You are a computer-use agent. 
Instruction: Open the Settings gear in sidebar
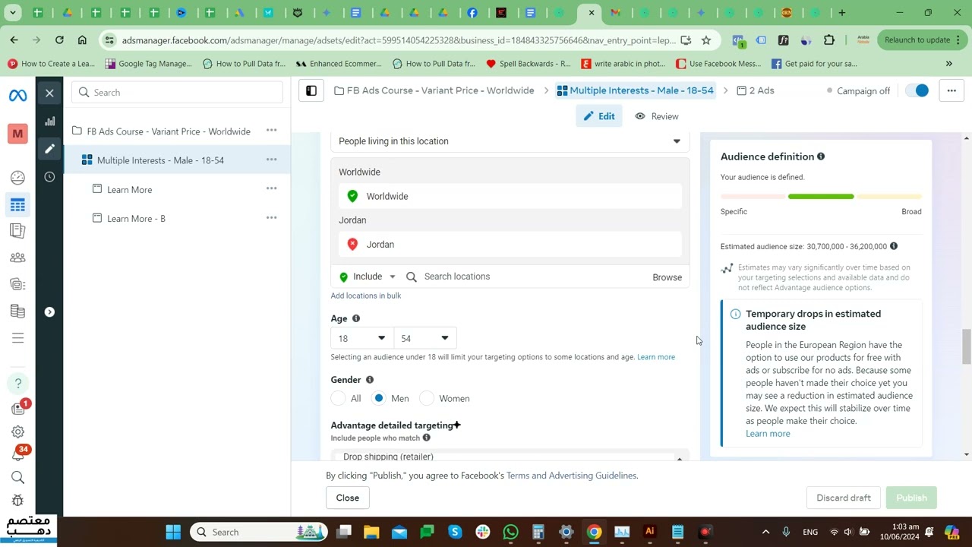pos(17,432)
